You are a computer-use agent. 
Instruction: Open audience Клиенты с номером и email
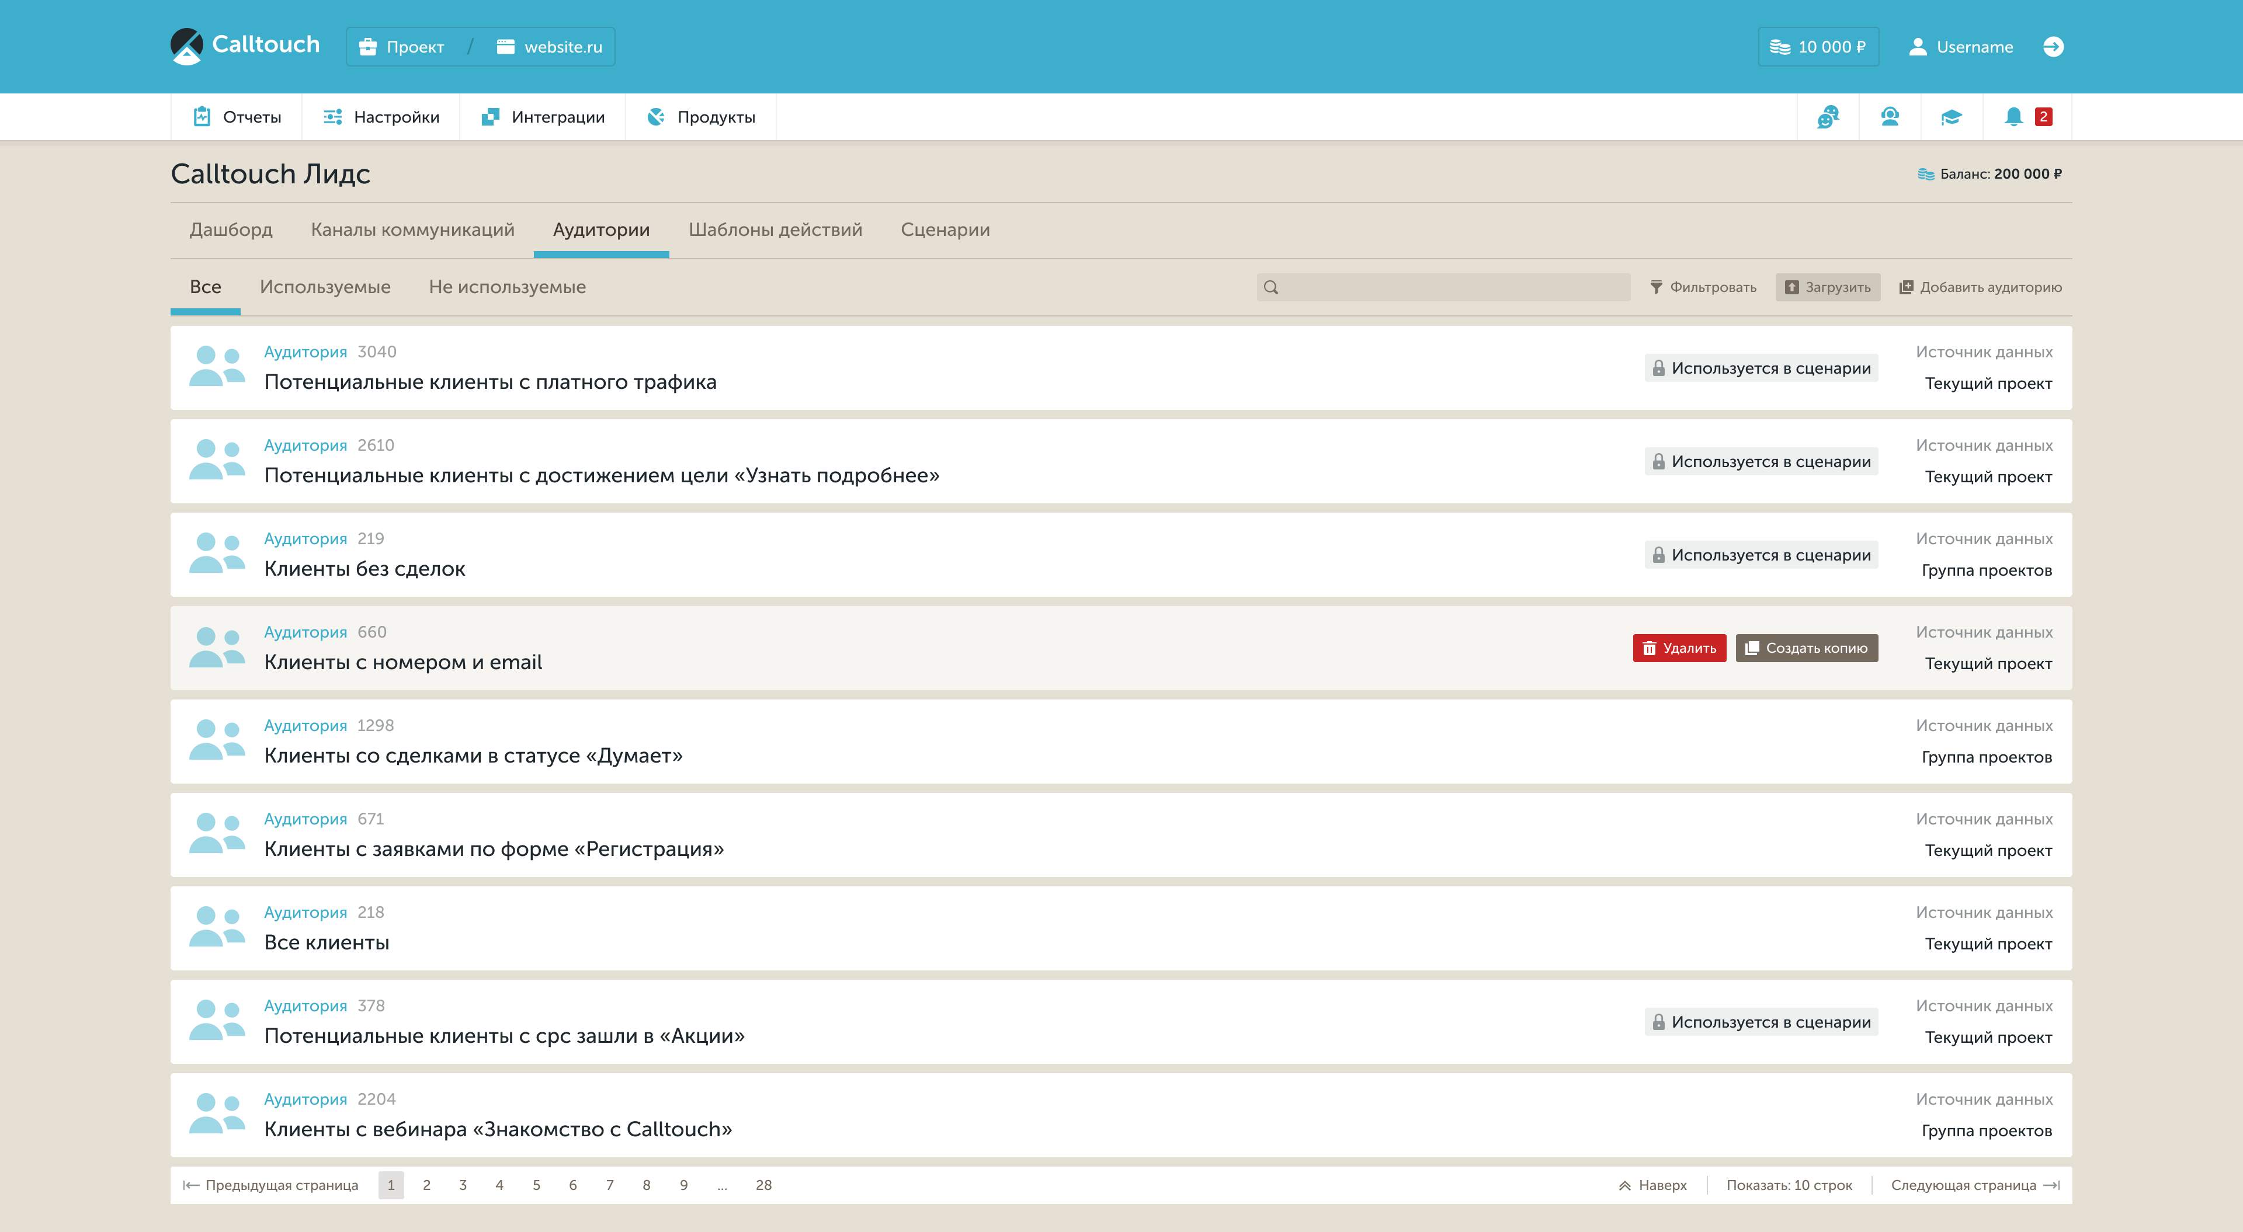[x=403, y=663]
